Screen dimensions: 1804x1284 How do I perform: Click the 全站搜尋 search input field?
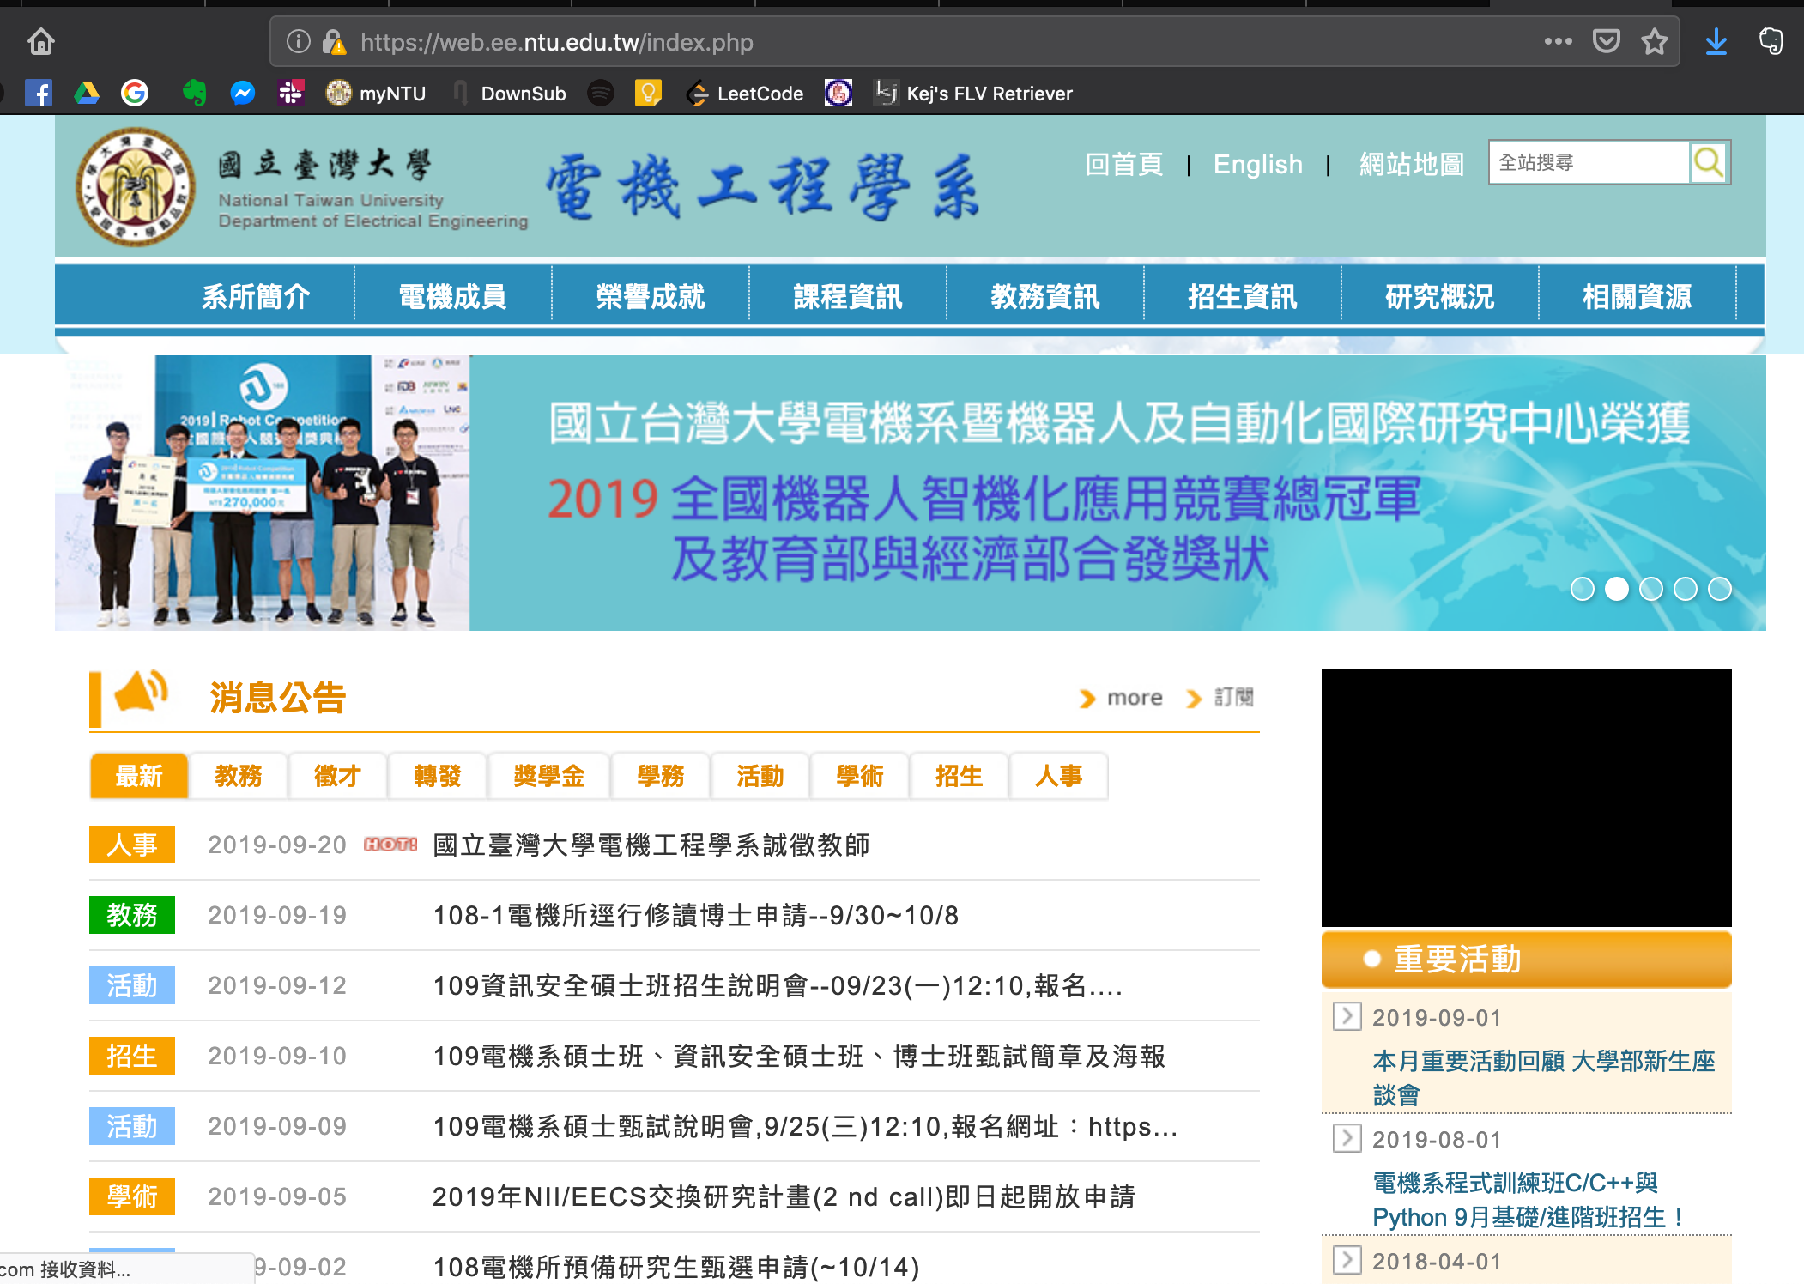point(1588,162)
